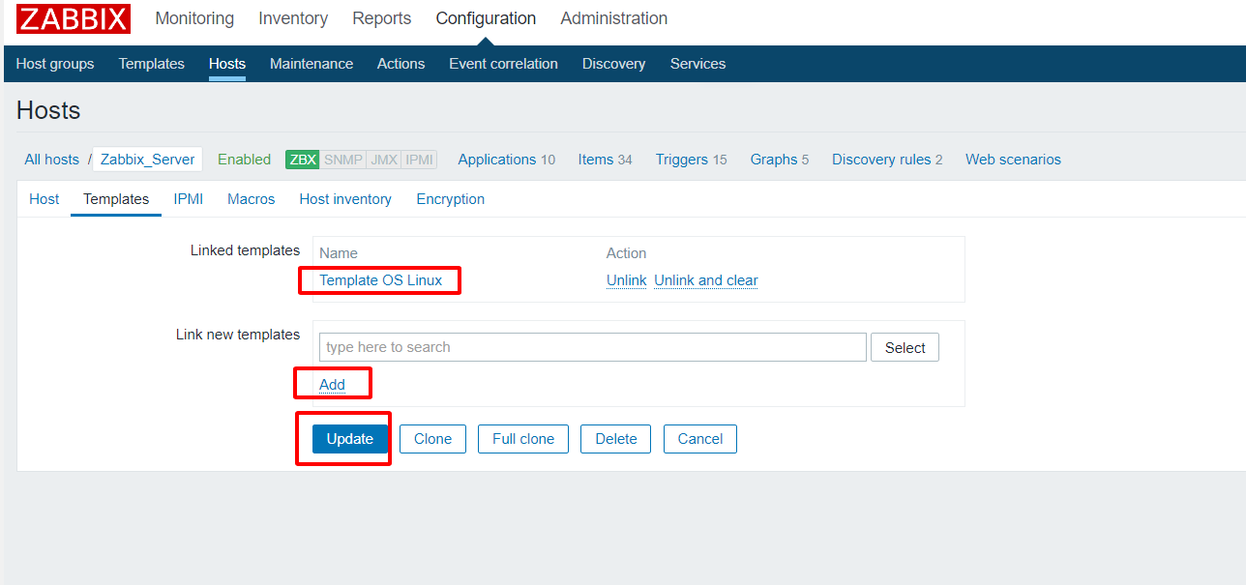Go to Host groups submenu
1246x585 pixels.
coord(55,64)
